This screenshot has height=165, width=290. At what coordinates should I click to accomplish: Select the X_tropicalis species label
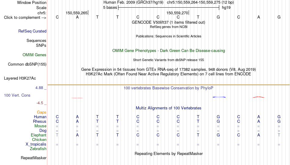36,144
